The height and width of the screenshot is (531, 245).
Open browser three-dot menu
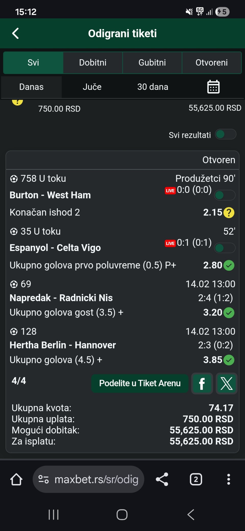point(228,479)
